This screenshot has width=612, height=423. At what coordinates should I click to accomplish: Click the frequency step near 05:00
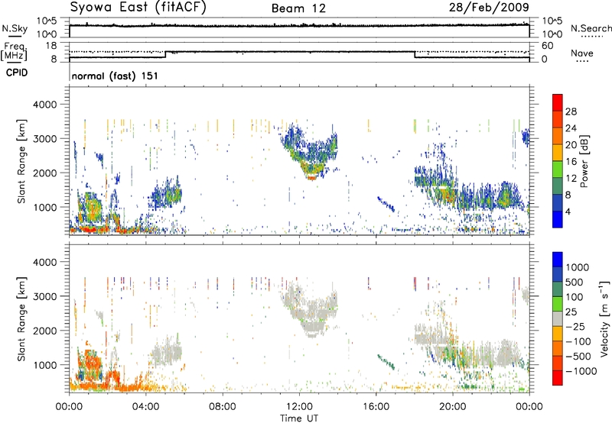click(x=166, y=54)
